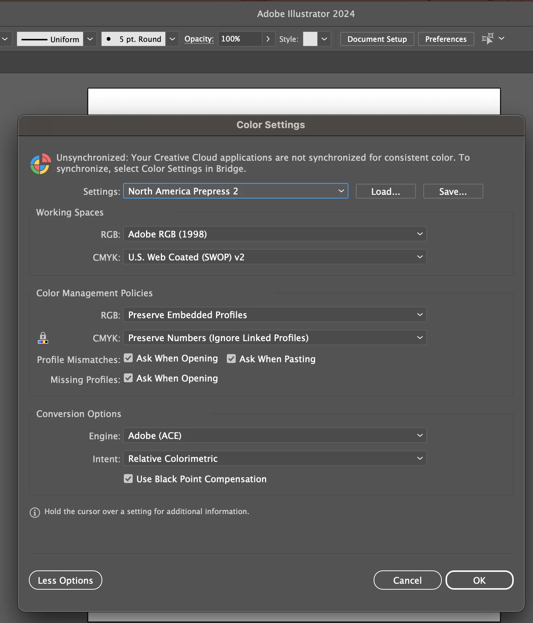The image size is (533, 623).
Task: Click the CMYK policy lock icon
Action: [x=43, y=337]
